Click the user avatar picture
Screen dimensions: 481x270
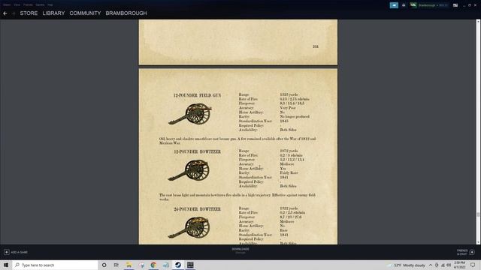pos(413,5)
